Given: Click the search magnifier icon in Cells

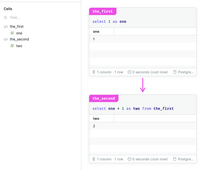Looking at the screenshot, I should pos(5,18).
